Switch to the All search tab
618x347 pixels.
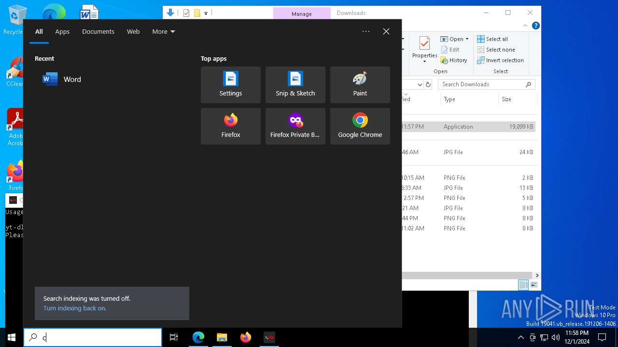[39, 31]
